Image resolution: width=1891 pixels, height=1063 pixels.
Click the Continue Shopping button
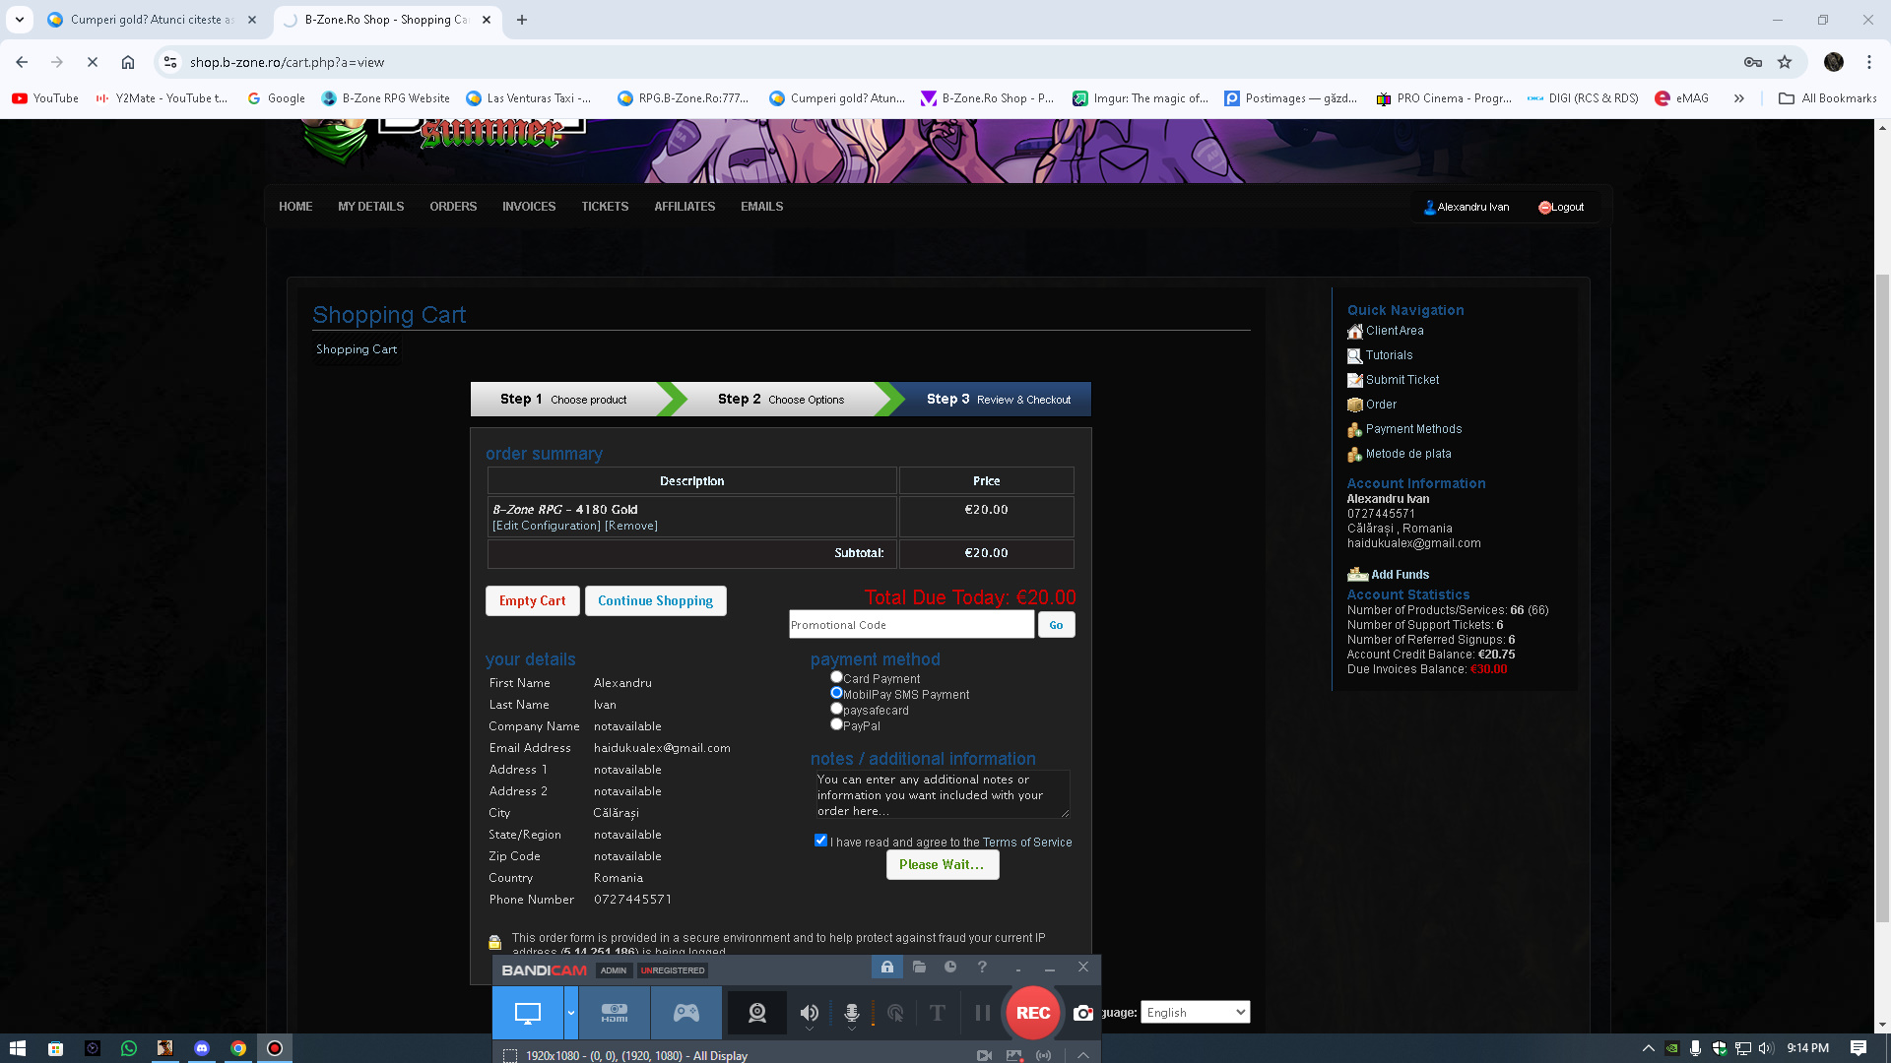point(655,601)
